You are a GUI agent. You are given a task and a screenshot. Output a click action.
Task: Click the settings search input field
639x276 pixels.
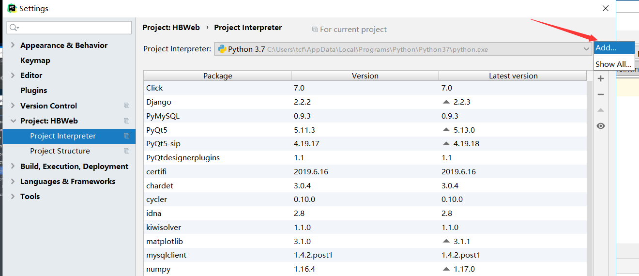pyautogui.click(x=69, y=28)
